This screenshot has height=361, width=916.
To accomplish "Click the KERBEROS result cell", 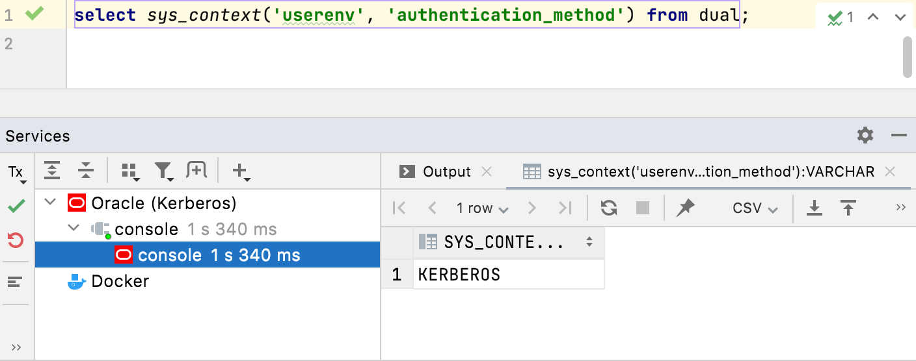I will [x=507, y=275].
